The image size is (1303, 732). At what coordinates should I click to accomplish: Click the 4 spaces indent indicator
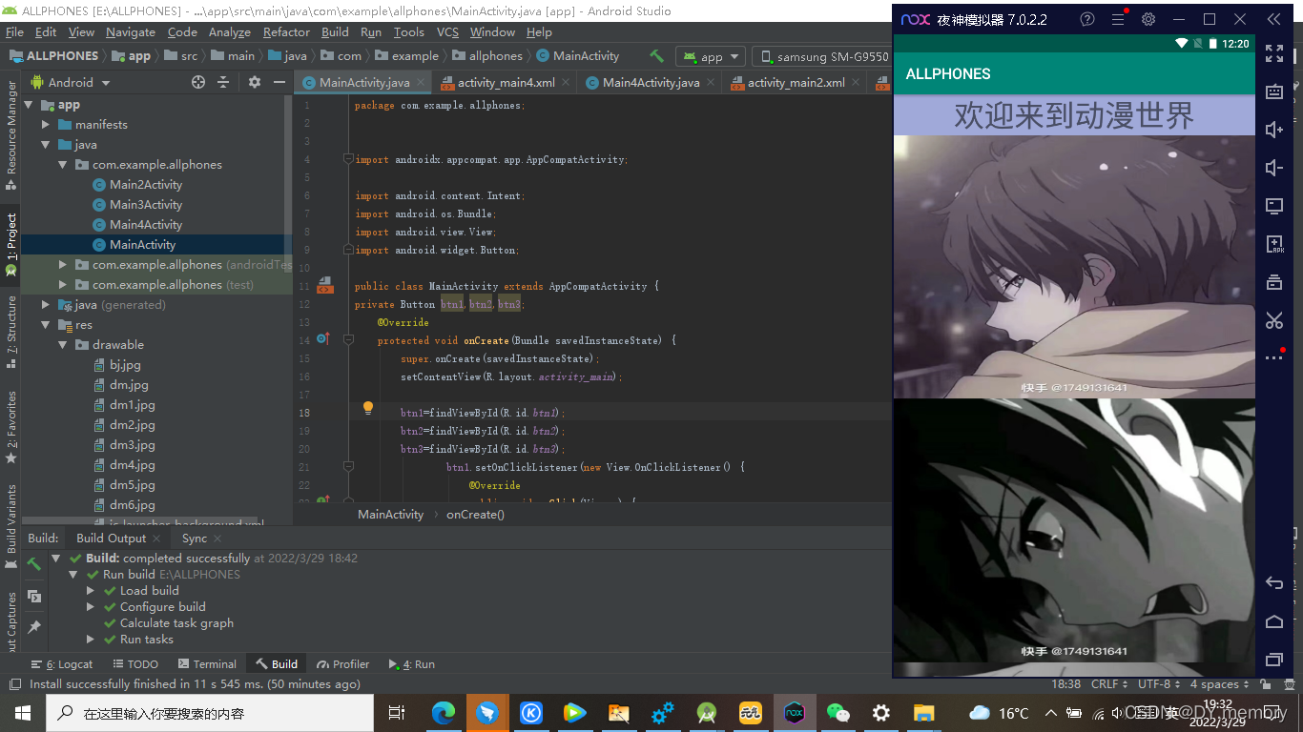point(1219,684)
